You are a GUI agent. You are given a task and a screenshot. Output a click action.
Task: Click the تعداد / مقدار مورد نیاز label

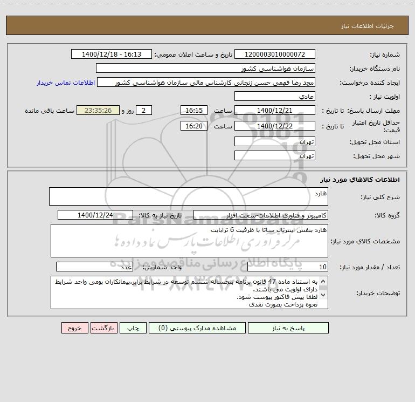370,267
